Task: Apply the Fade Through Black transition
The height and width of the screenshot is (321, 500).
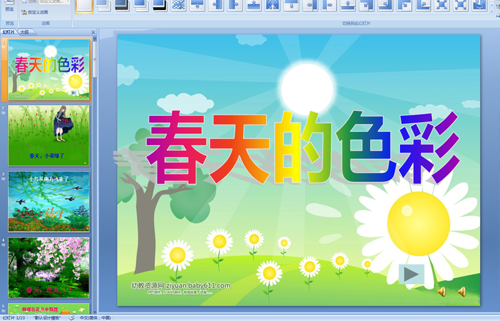Action: pos(122,6)
